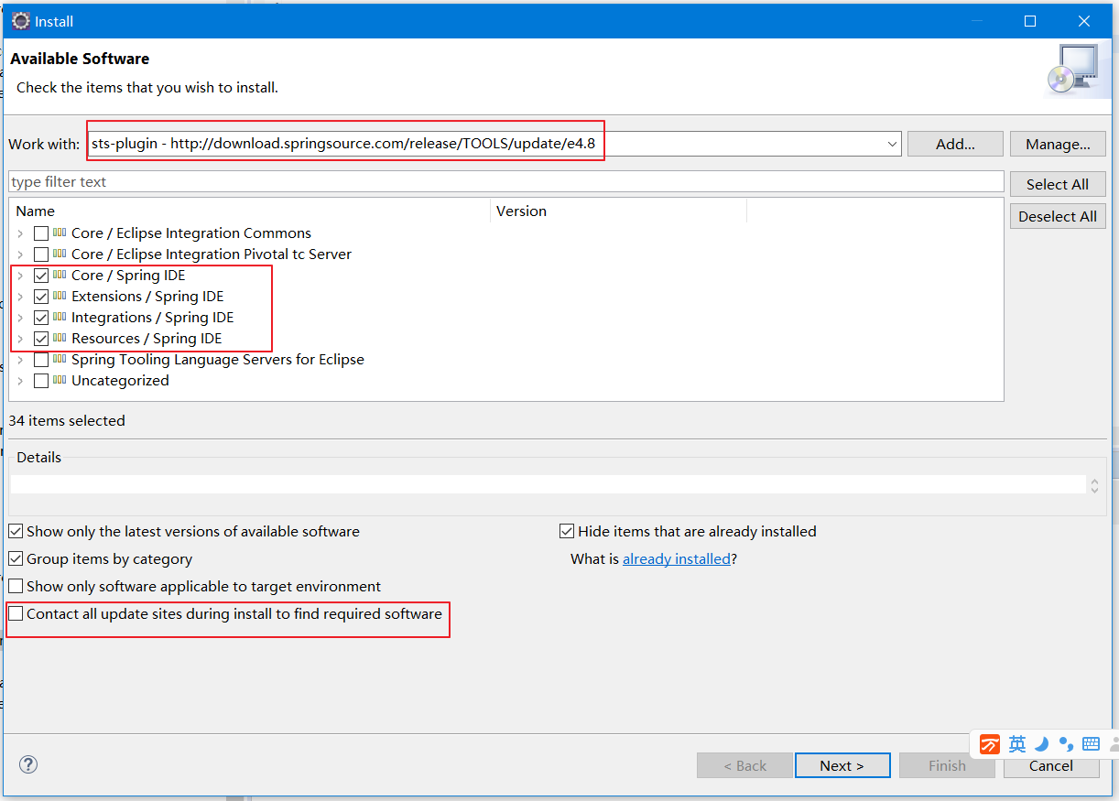Screen dimensions: 1119x801
Task: Click the Add... button
Action: (x=955, y=144)
